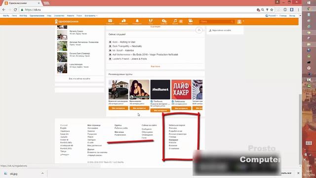Open 'Мобильная версия' footer link
316x178 pixels.
coord(177,125)
